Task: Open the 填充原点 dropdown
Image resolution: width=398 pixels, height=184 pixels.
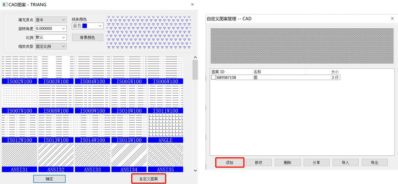Action: point(51,20)
